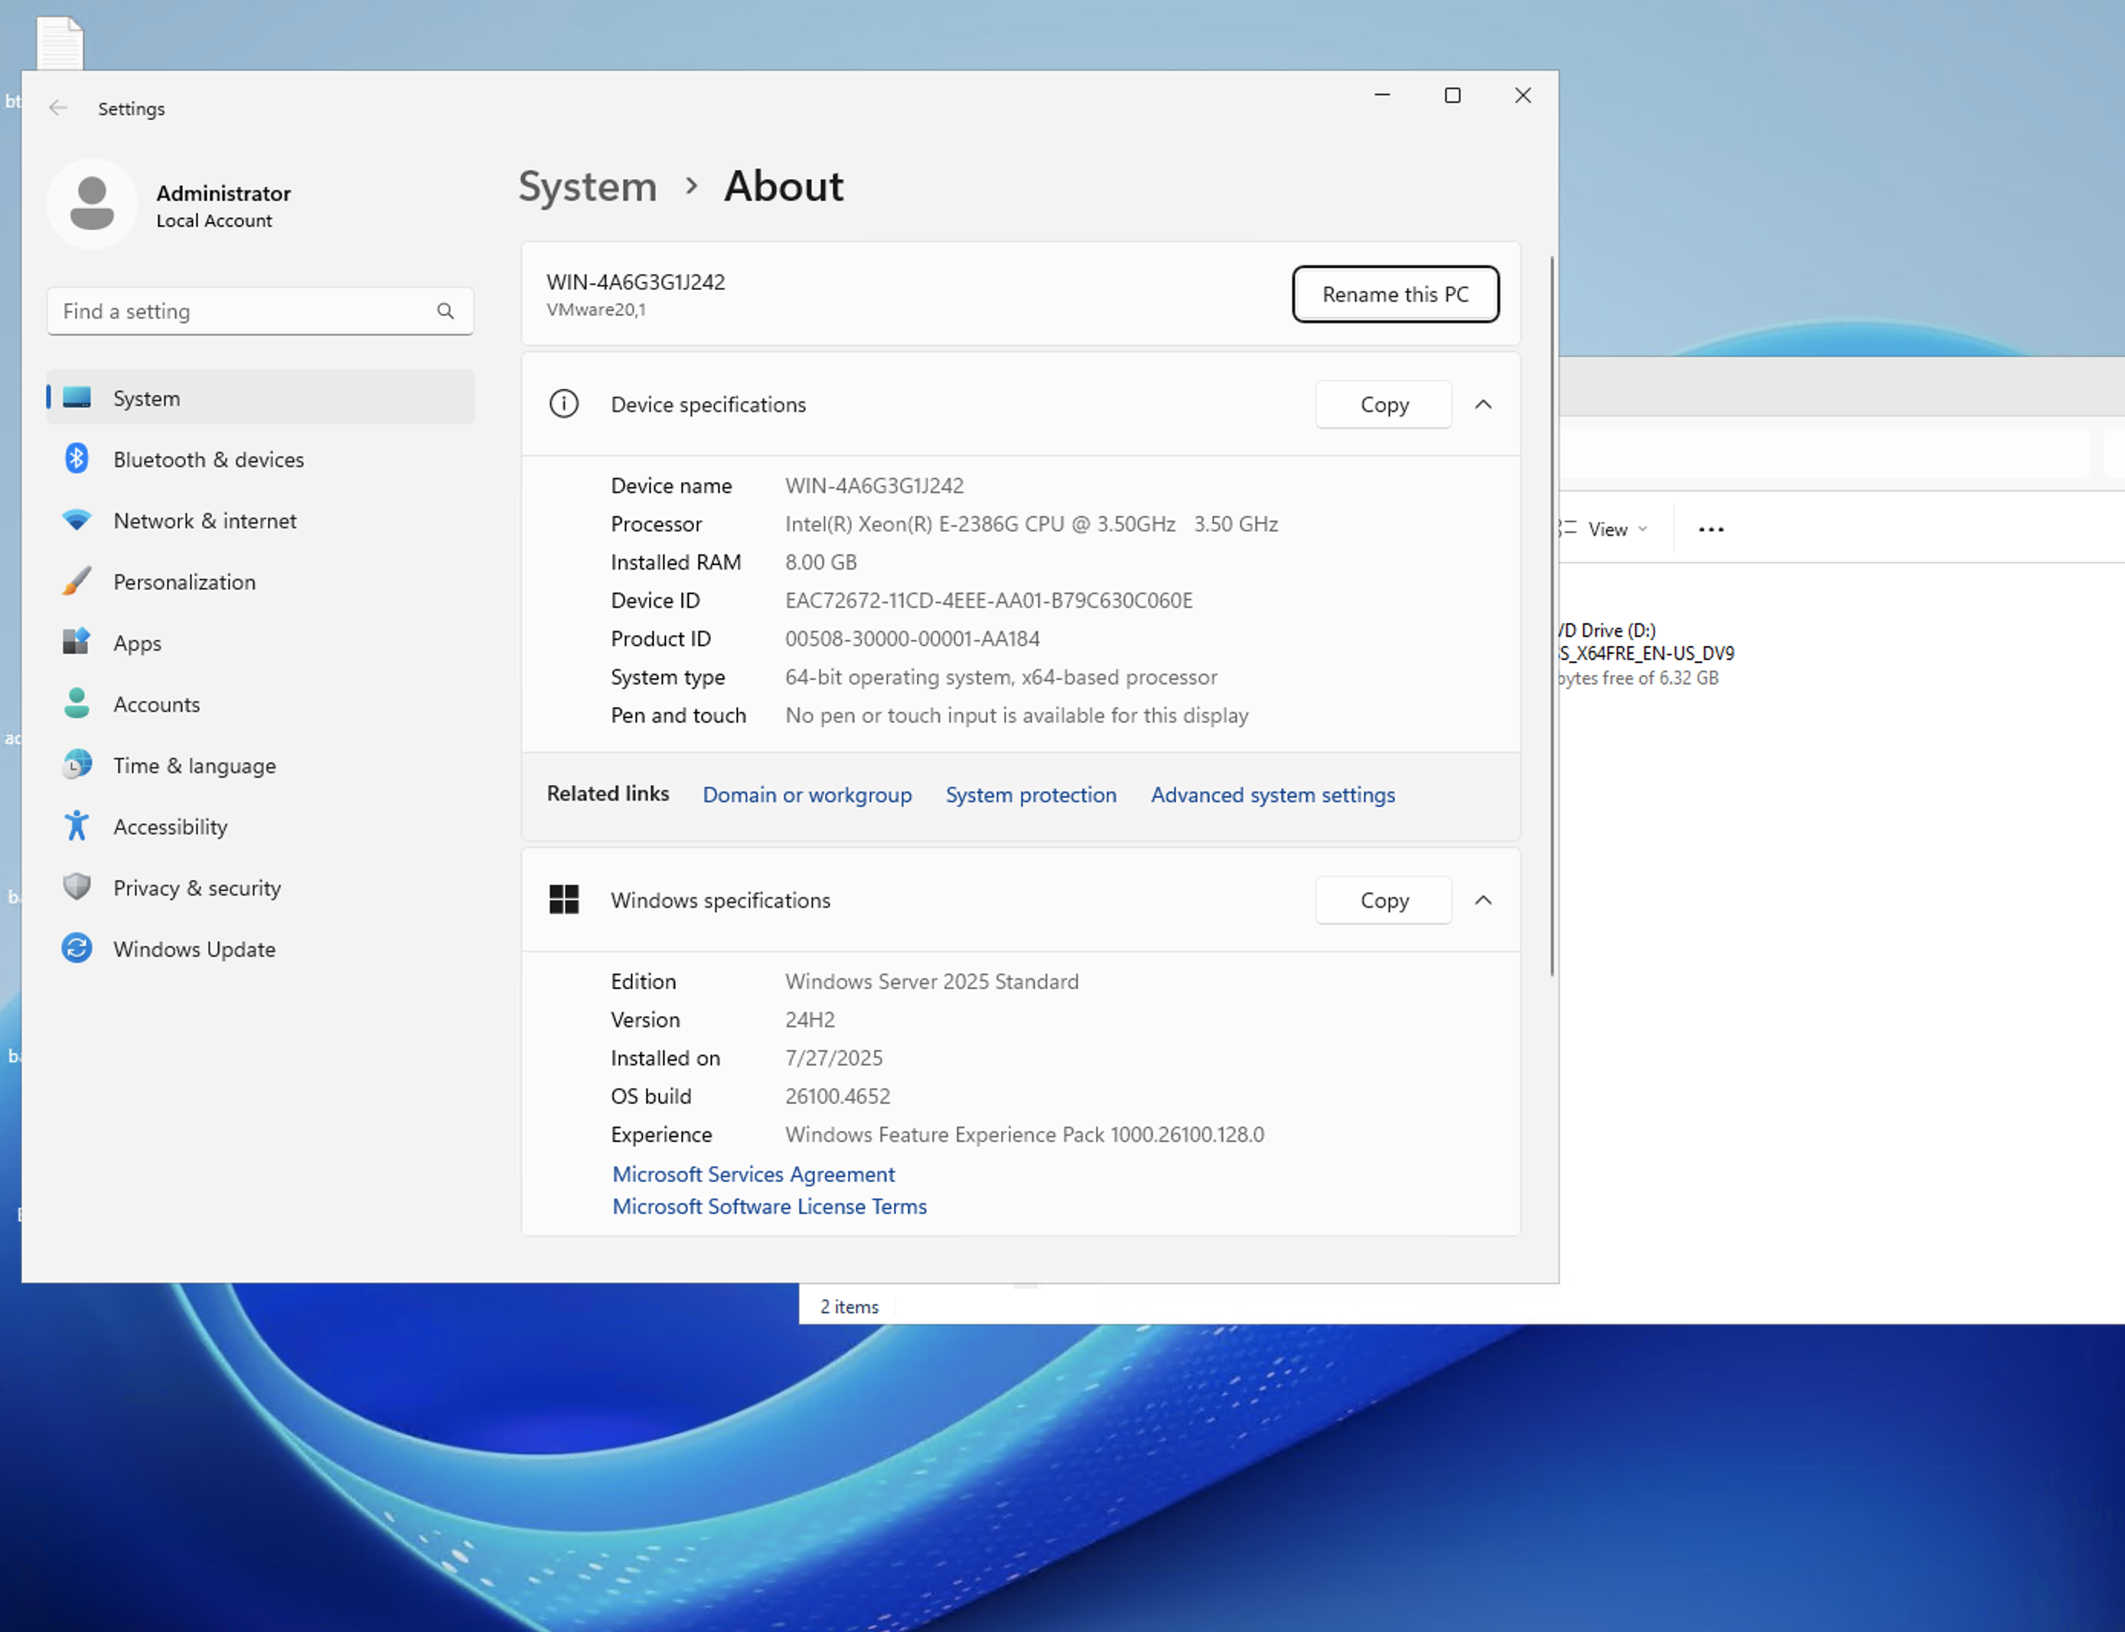2125x1632 pixels.
Task: Collapse the Windows specifications section
Action: click(x=1483, y=900)
